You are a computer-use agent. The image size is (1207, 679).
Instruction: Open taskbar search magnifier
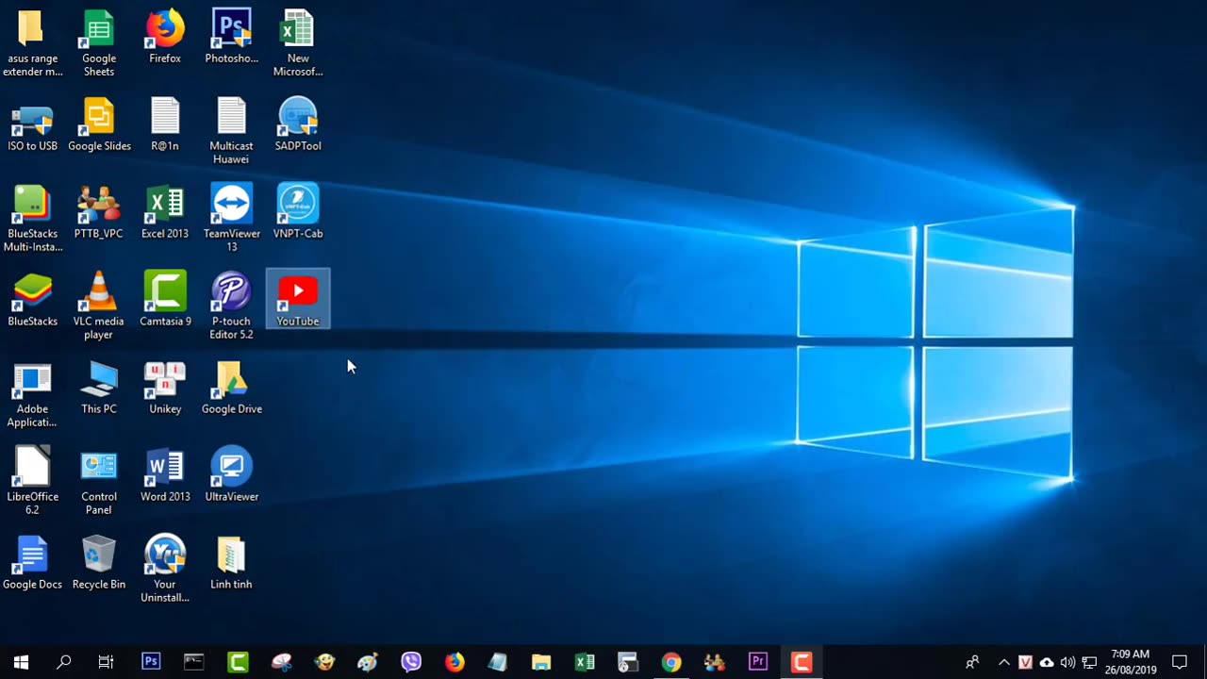tap(64, 662)
